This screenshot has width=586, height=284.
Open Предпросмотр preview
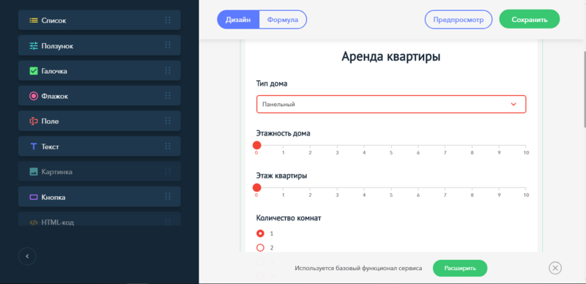coord(459,20)
